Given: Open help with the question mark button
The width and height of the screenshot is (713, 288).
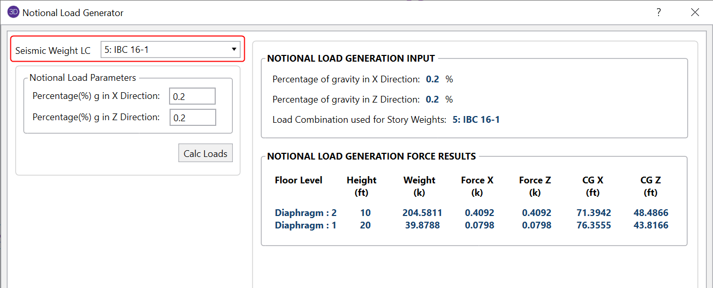Looking at the screenshot, I should (659, 12).
